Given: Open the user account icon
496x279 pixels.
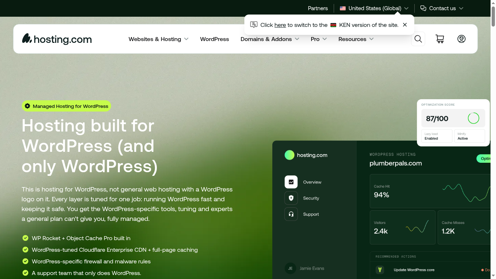Looking at the screenshot, I should coord(462,39).
